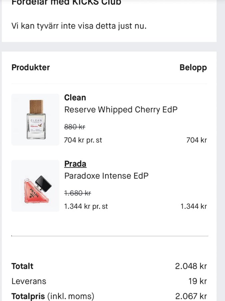Click the Reserve Whipped Cherry EdP title

click(x=121, y=110)
